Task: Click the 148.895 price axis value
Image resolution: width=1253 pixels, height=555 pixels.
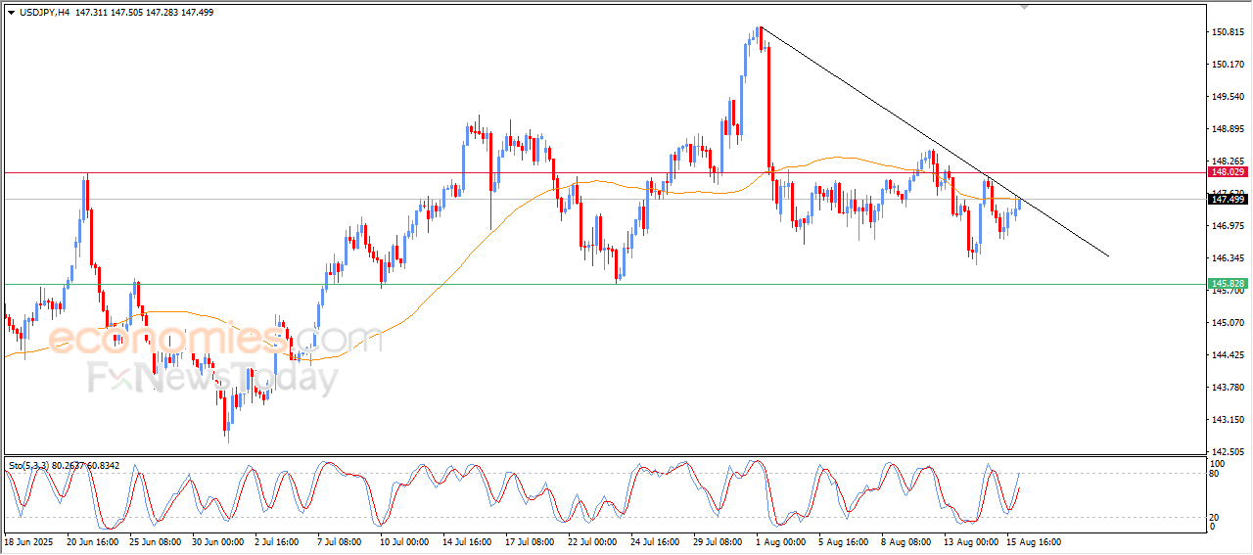Action: pos(1228,129)
